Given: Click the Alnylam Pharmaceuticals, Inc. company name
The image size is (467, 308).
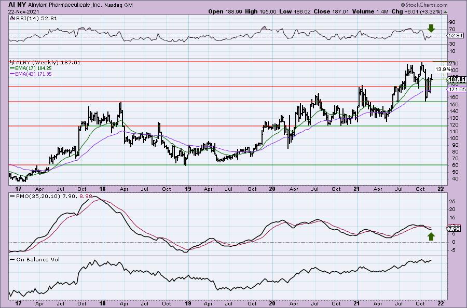Looking at the screenshot, I should [65, 5].
